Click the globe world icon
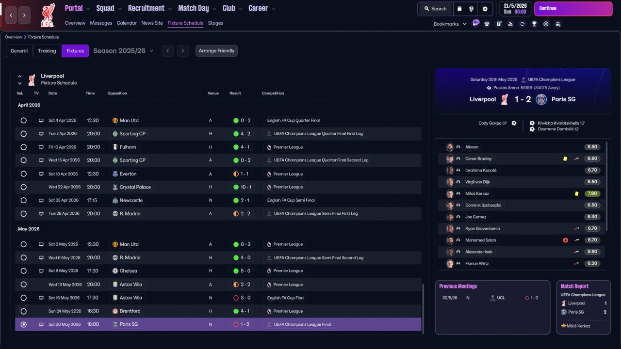The width and height of the screenshot is (621, 349). 472,9
